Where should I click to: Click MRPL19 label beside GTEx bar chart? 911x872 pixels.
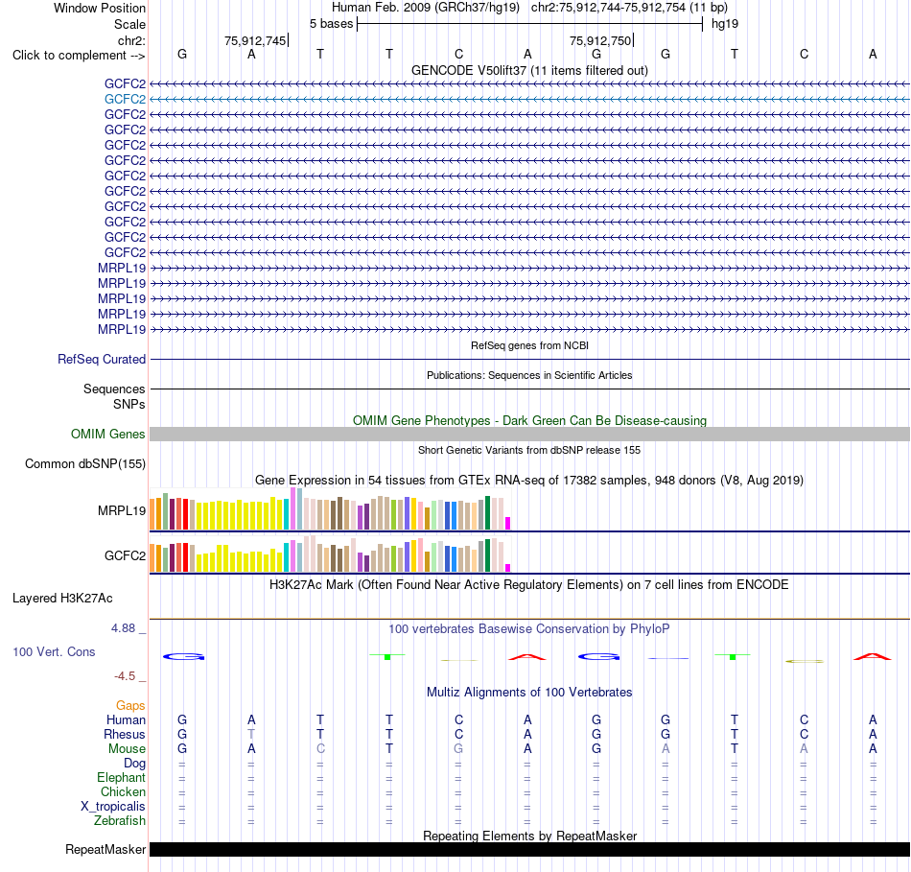pyautogui.click(x=122, y=511)
